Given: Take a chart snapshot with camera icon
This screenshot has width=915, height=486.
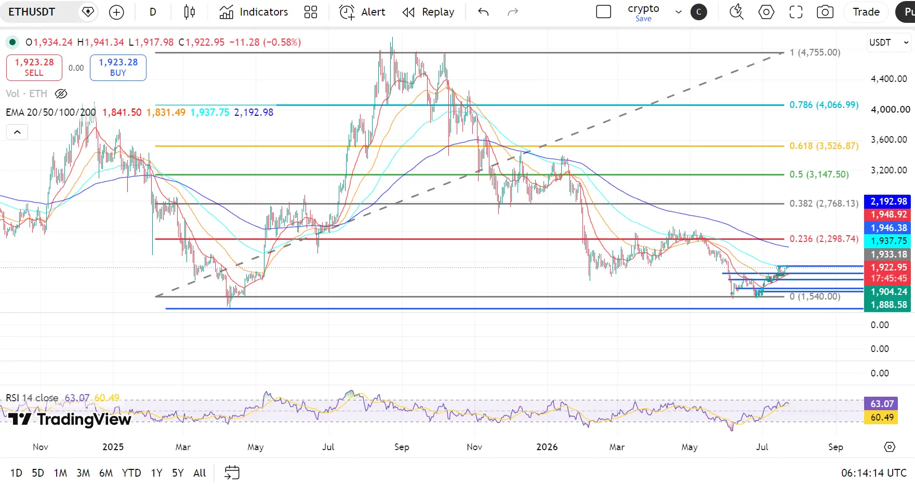Looking at the screenshot, I should click(x=825, y=12).
